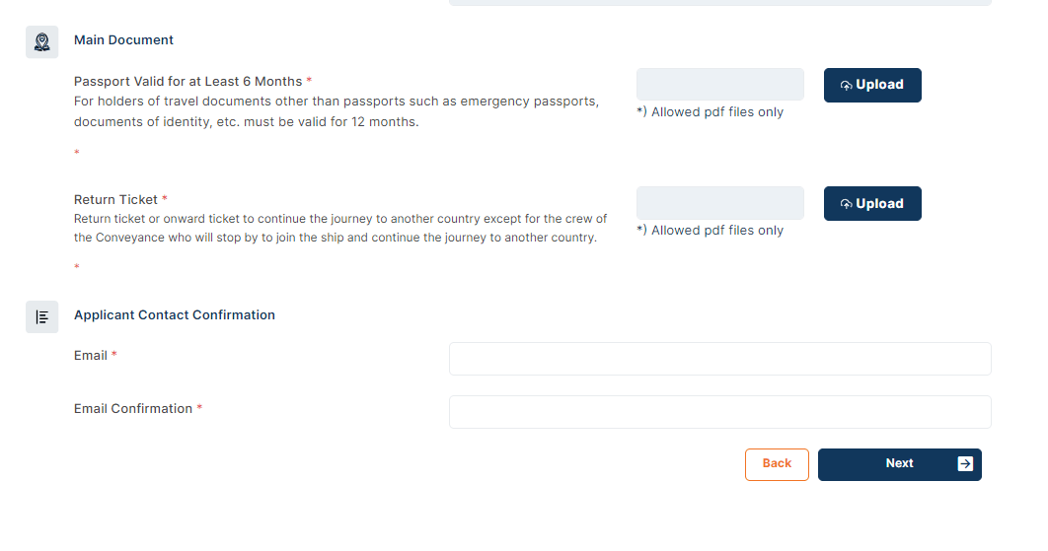The image size is (1048, 551).
Task: Proceed with the Next button label
Action: (900, 463)
